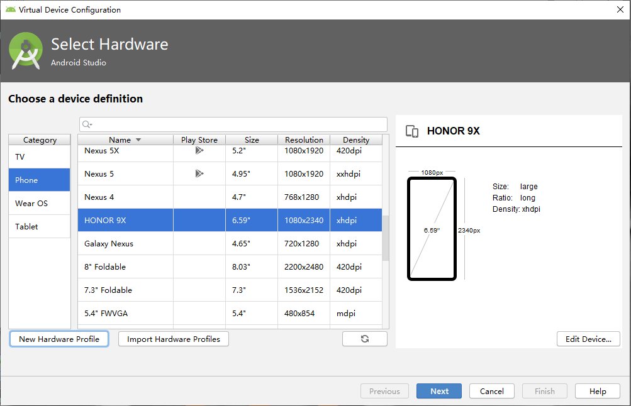Click the 8.03" size cell
This screenshot has width=631, height=406.
tap(252, 267)
